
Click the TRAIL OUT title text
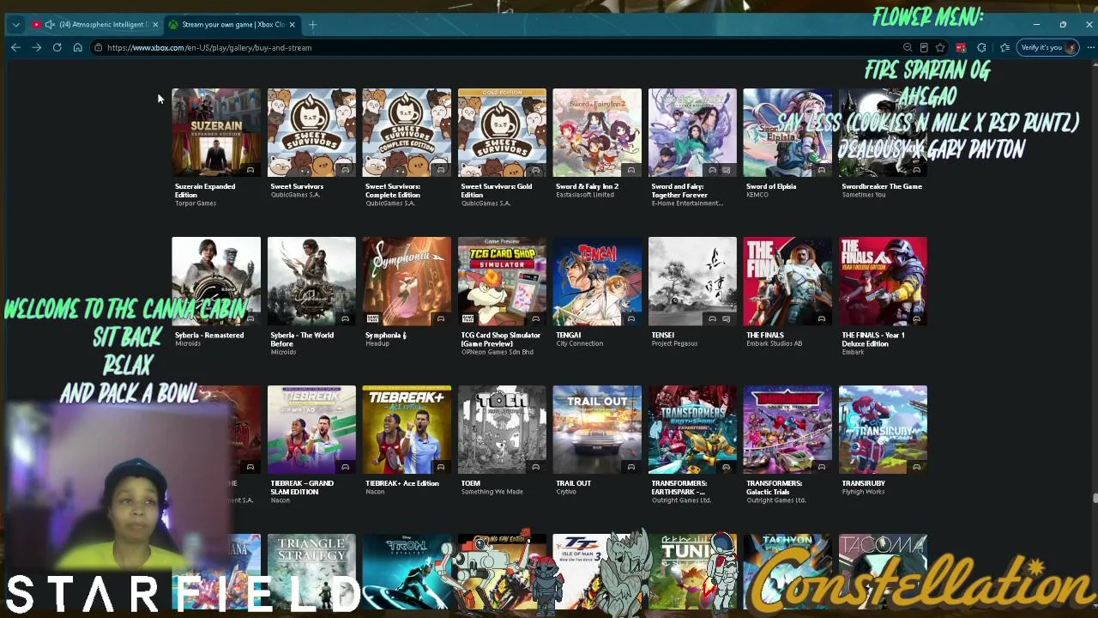(573, 483)
